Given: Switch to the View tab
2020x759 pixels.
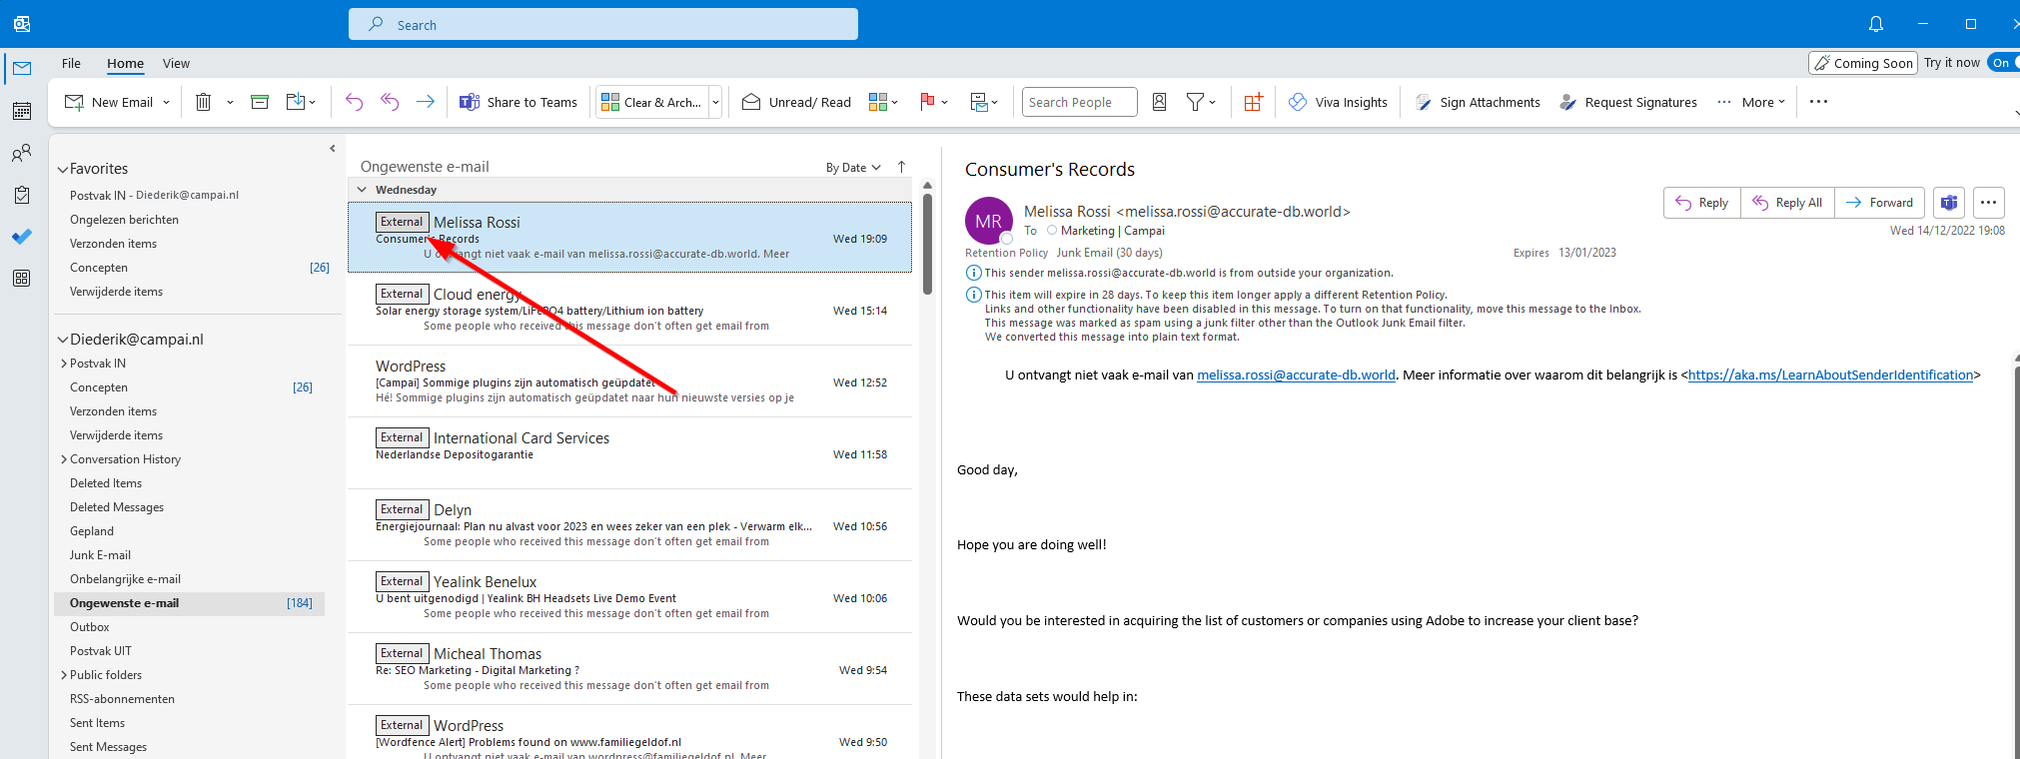Looking at the screenshot, I should click(176, 63).
